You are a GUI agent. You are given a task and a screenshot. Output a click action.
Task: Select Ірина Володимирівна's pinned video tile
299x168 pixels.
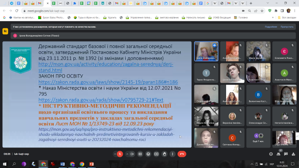pos(206,51)
